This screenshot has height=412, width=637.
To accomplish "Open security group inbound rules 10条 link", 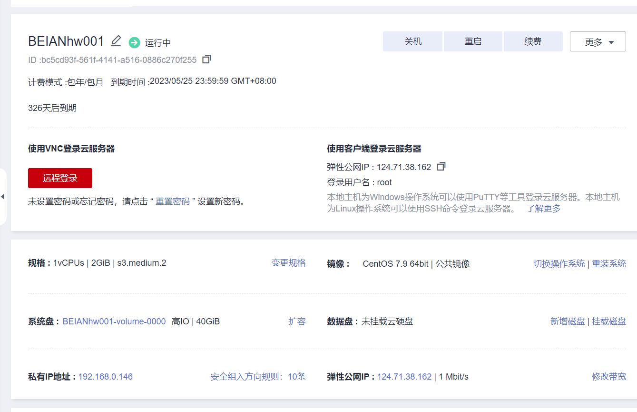I will [258, 377].
